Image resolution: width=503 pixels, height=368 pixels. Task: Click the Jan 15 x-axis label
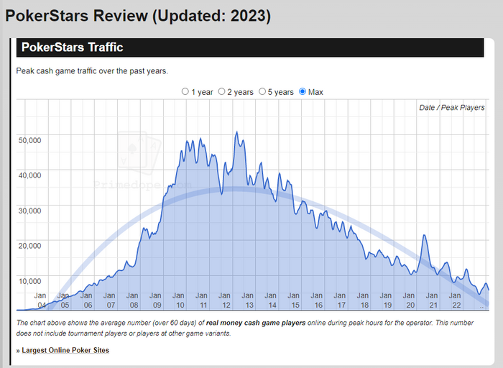pyautogui.click(x=293, y=300)
